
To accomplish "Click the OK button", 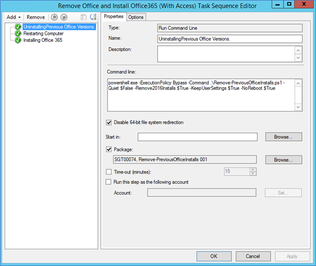I will [x=214, y=256].
